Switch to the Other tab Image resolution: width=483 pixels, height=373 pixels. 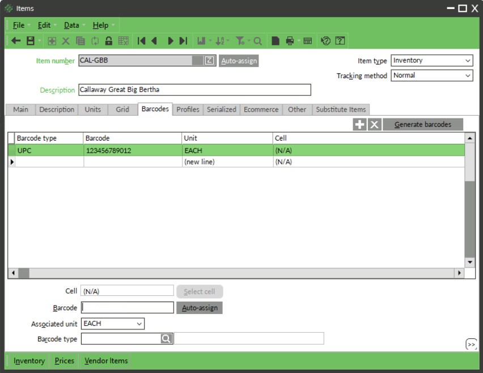pyautogui.click(x=297, y=109)
